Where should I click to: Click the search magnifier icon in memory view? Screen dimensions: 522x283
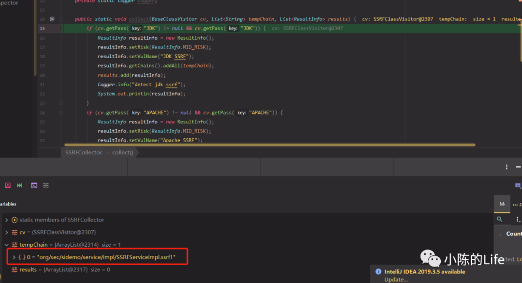499,219
